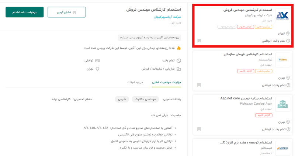This screenshot has height=156, width=295.
Task: Click the نشان کردن bookmark button
Action: coord(67,12)
